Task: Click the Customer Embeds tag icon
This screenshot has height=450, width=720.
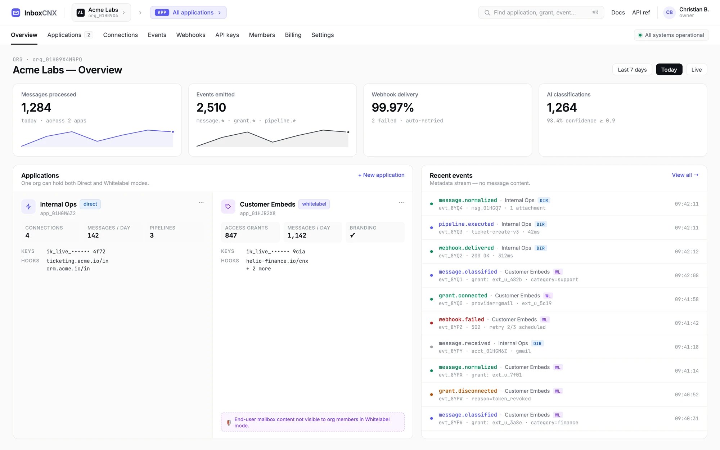Action: pos(228,207)
